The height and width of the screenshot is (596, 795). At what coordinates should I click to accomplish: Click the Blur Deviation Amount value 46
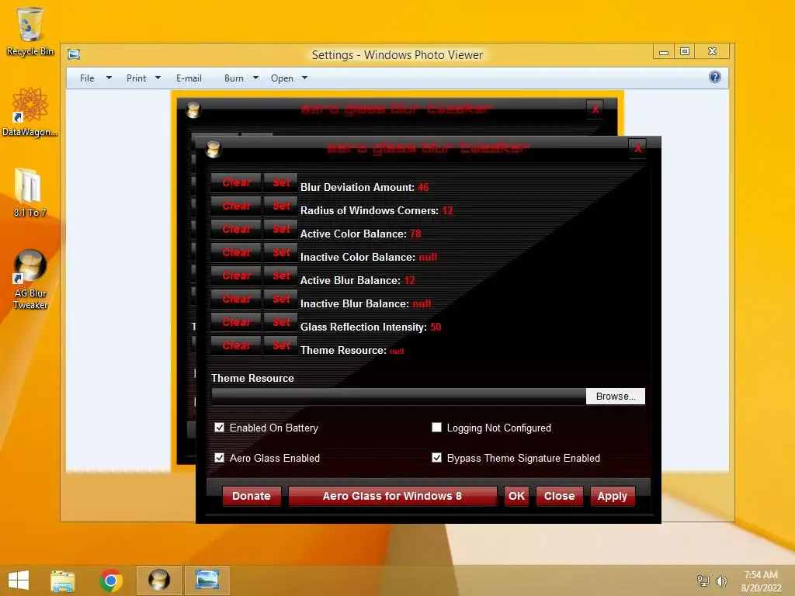(423, 188)
